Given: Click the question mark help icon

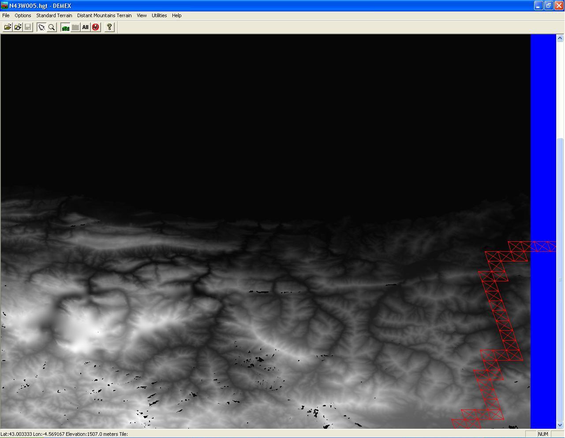Looking at the screenshot, I should (109, 27).
